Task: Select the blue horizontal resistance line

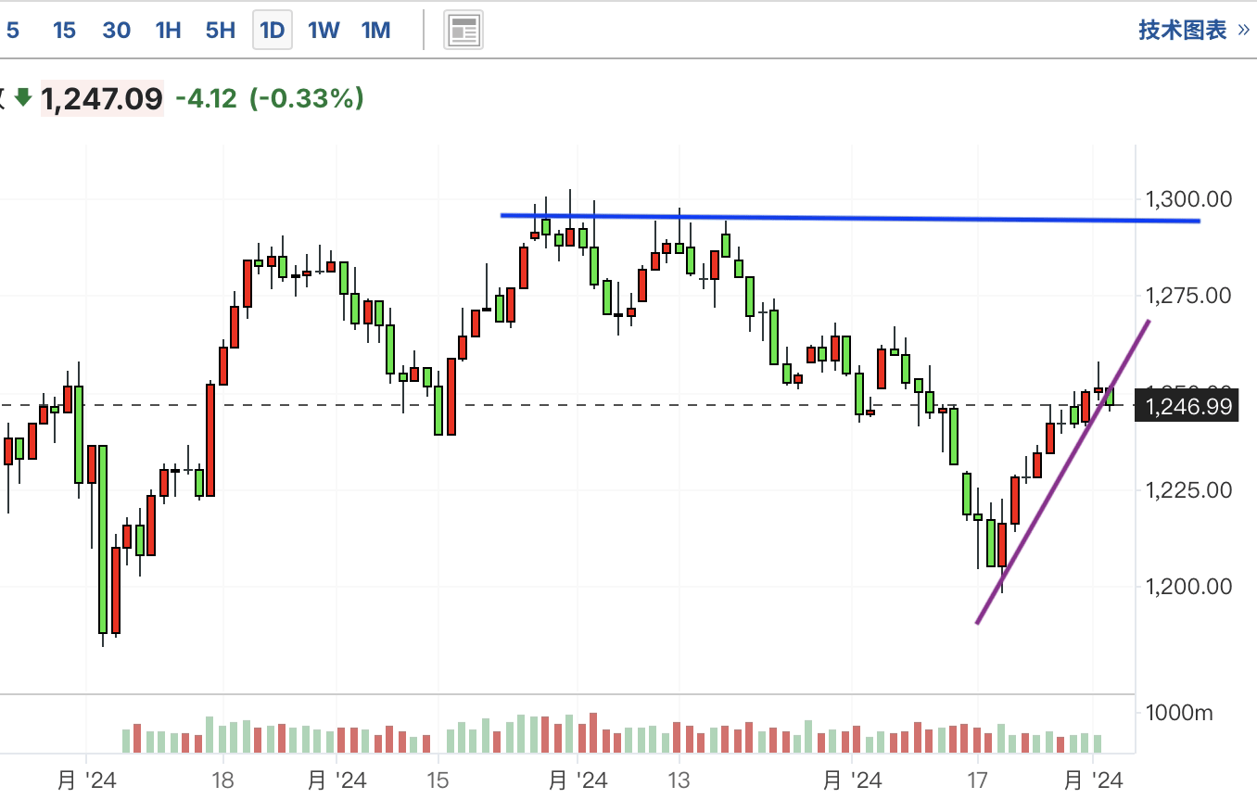Action: point(850,219)
